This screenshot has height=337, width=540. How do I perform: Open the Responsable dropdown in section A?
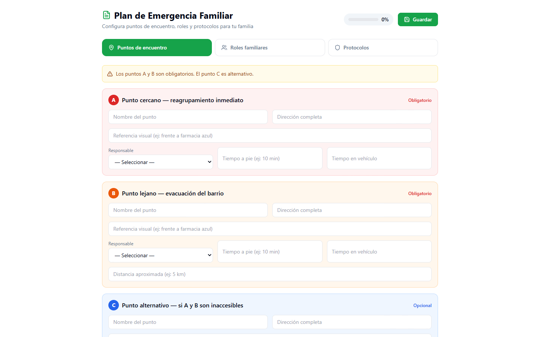tap(160, 162)
